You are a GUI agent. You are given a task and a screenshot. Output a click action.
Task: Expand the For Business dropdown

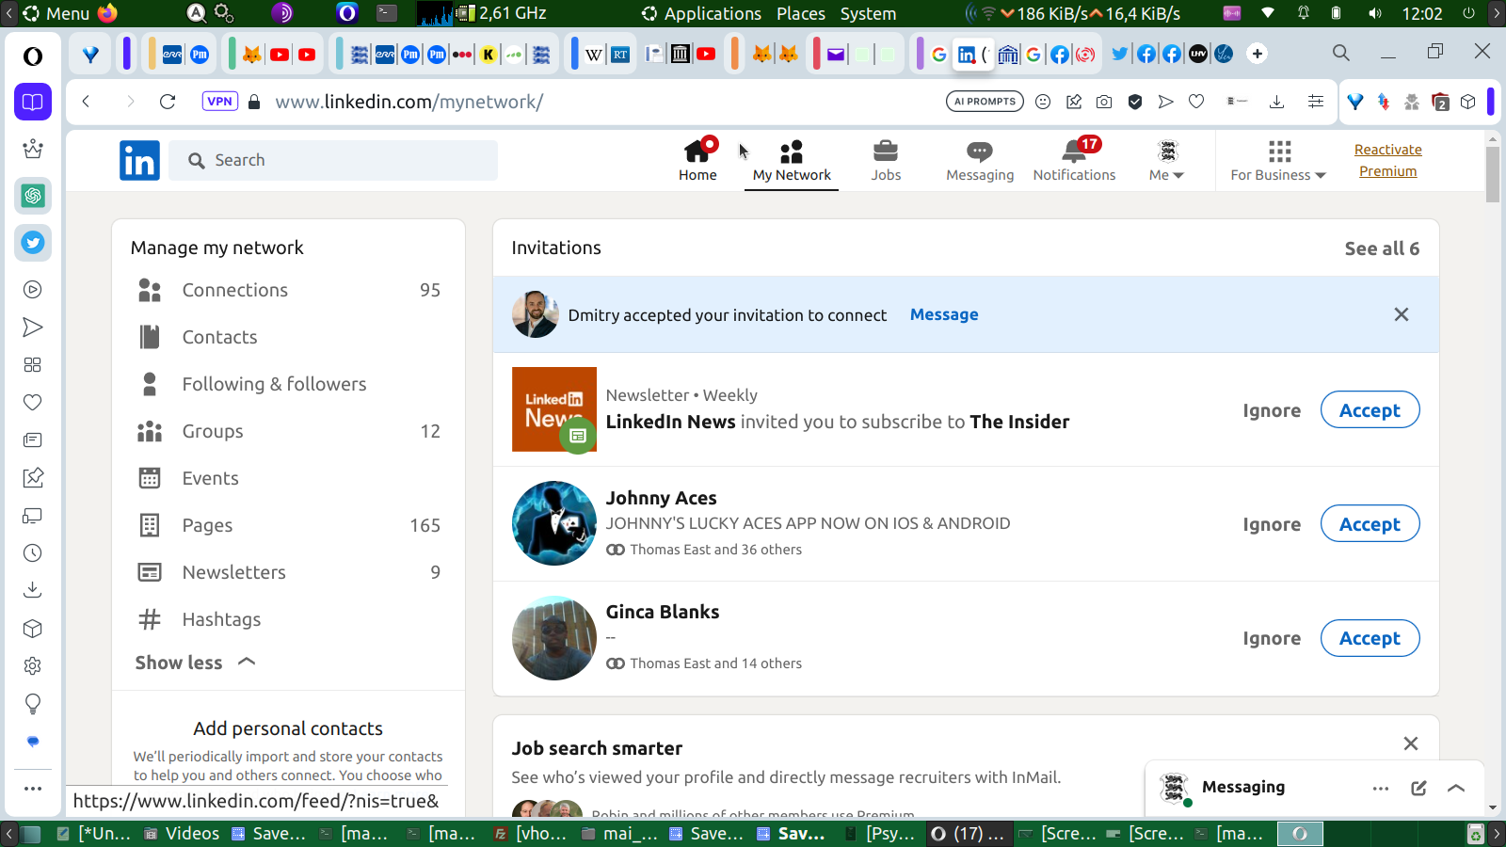pos(1278,161)
